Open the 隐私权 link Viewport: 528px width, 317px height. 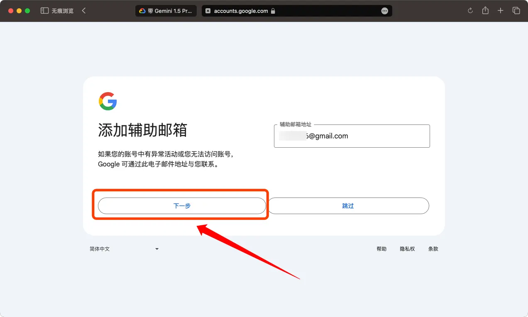pos(407,249)
